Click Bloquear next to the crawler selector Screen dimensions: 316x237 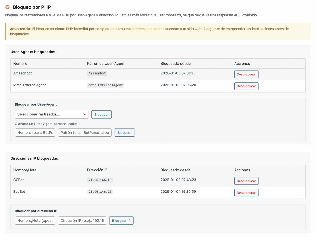(x=101, y=114)
